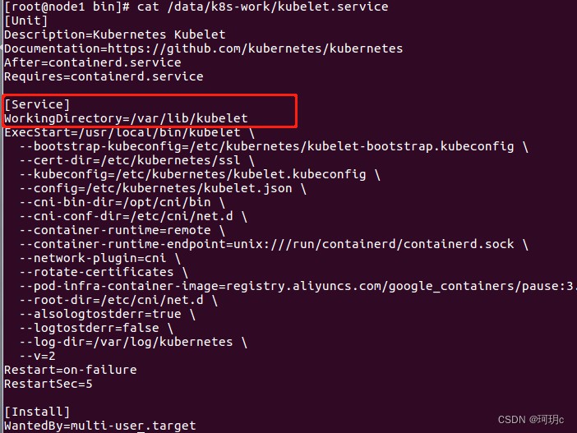Click the --cni-bin-dir option line
The width and height of the screenshot is (577, 433).
[122, 202]
